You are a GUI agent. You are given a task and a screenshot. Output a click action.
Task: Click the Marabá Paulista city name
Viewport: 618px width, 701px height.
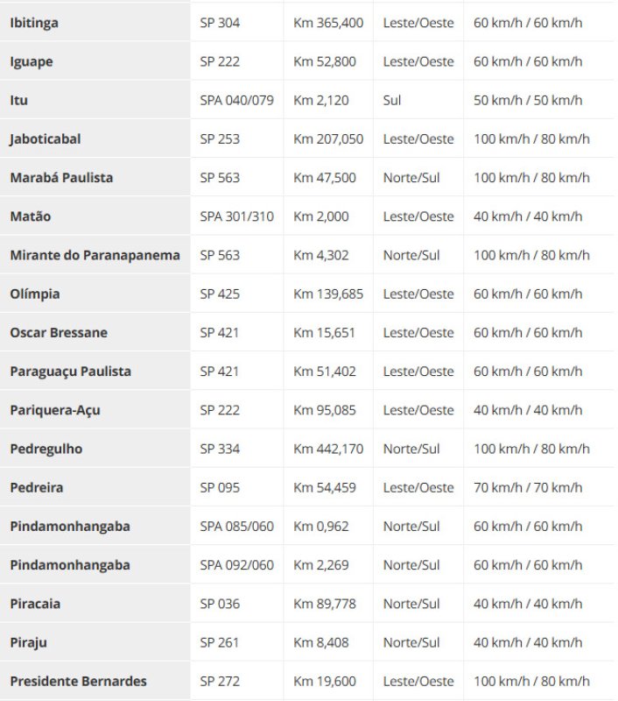coord(61,177)
